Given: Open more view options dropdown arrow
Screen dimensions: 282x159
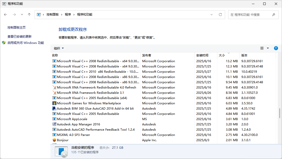Looking at the screenshot, I should coord(268,48).
